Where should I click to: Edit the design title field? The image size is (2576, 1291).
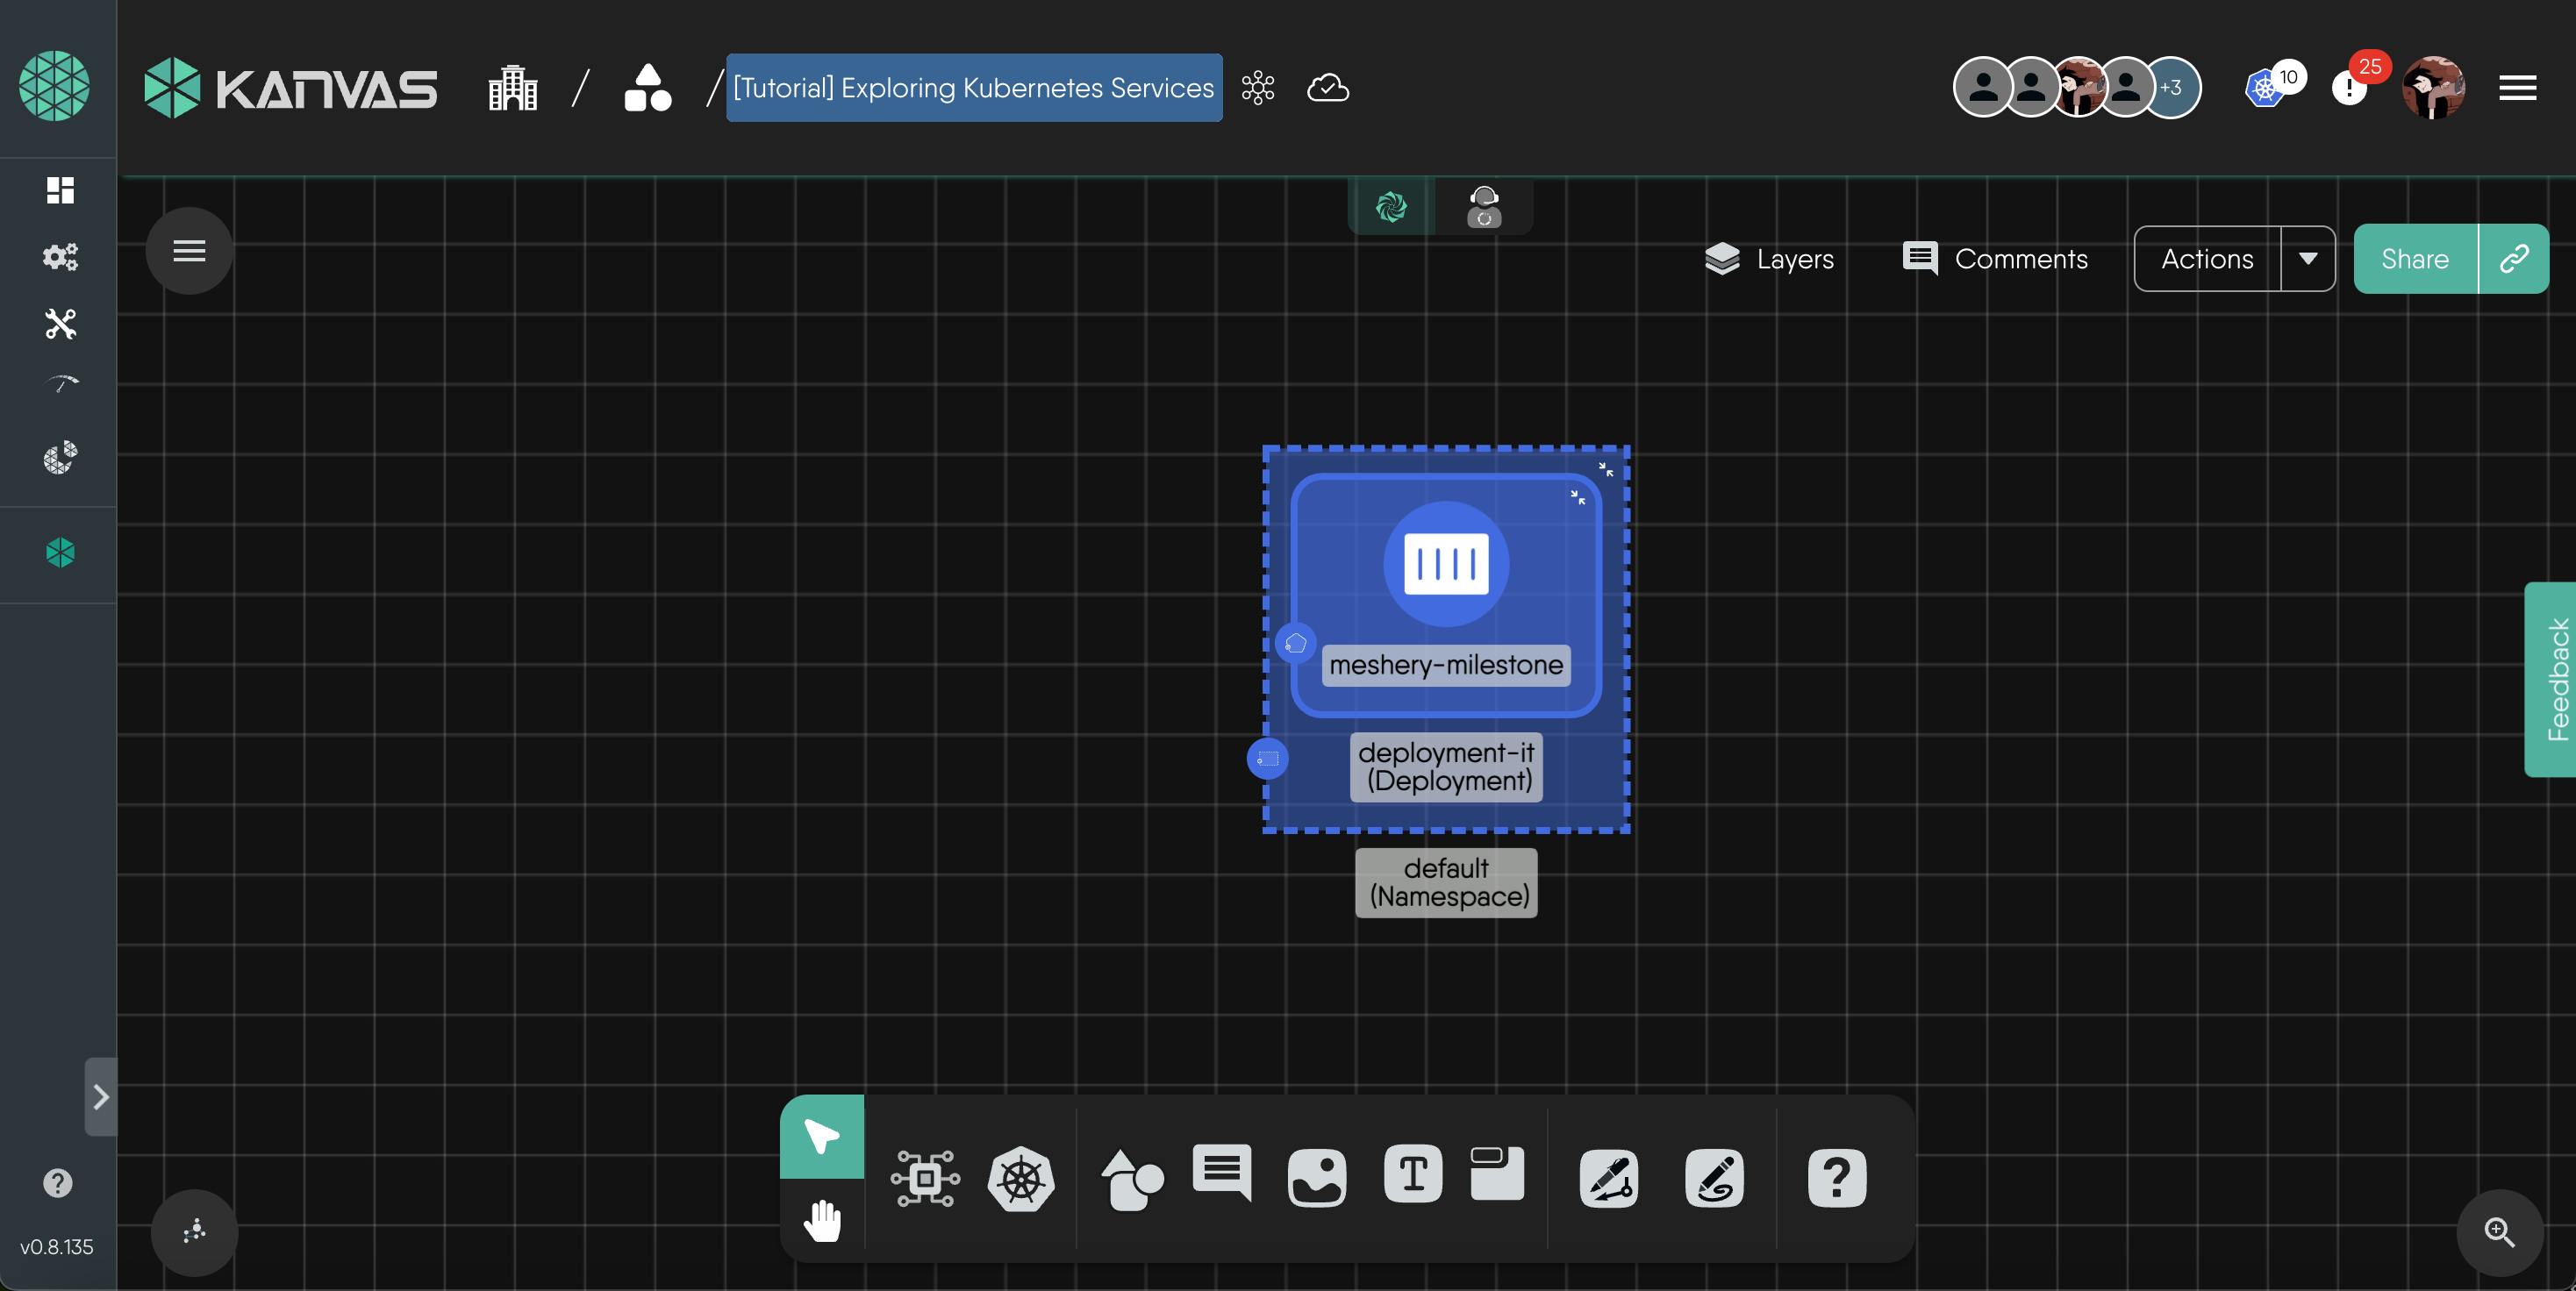[973, 88]
